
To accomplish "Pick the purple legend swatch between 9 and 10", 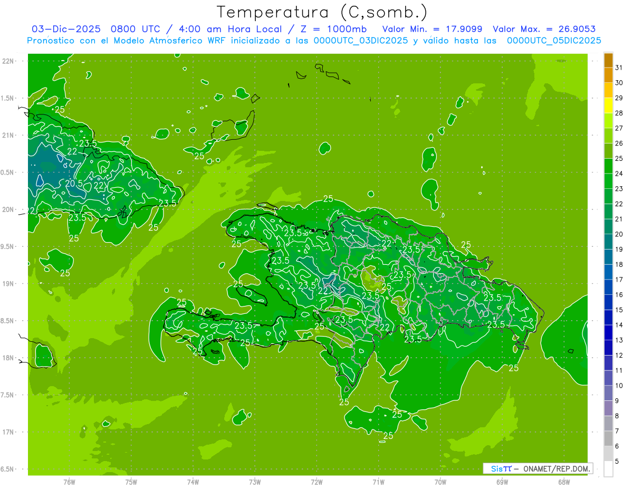I will click(608, 394).
